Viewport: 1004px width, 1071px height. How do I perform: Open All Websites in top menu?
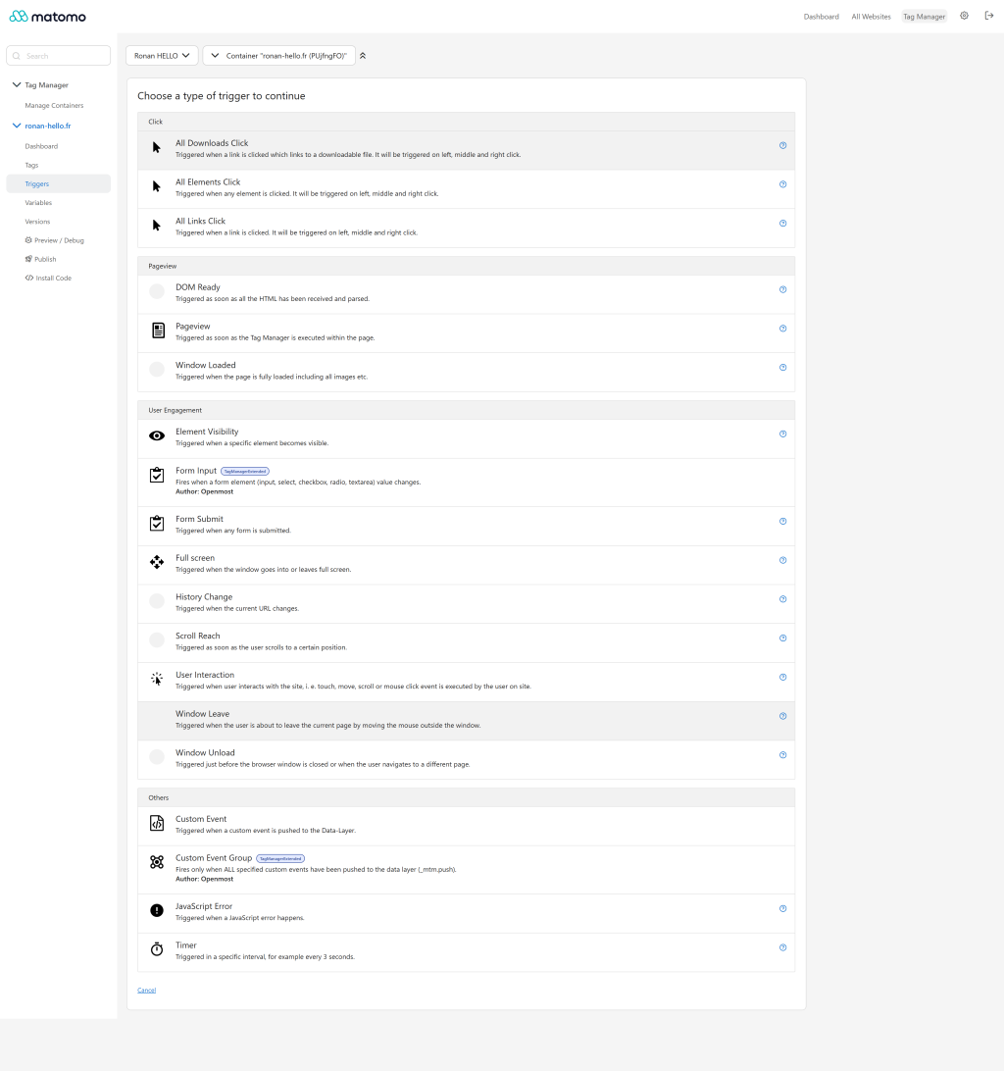click(x=871, y=17)
